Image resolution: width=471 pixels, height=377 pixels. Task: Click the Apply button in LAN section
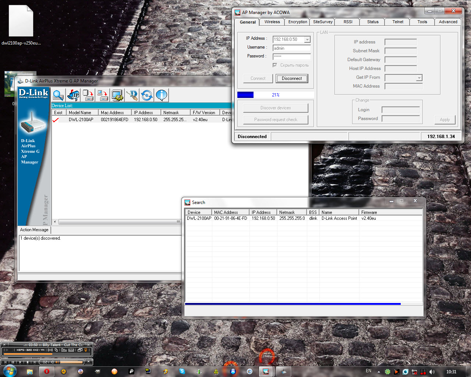(x=445, y=120)
